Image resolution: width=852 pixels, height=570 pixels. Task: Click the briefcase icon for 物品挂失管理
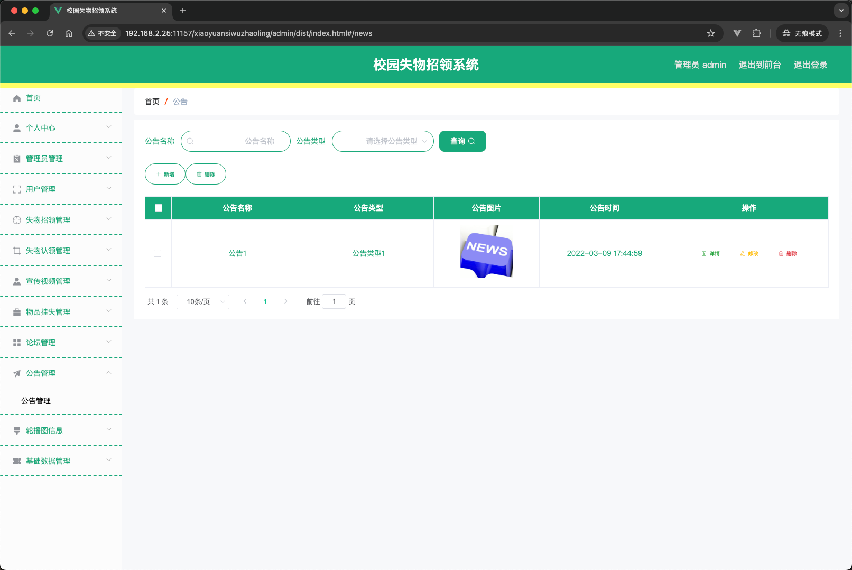[x=17, y=312]
